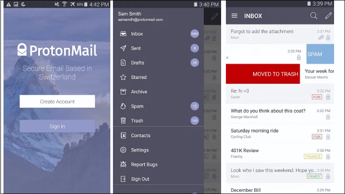This screenshot has height=194, width=345.
Task: Click the paperclip attachment icon on Mom's email
Action: coord(321,37)
